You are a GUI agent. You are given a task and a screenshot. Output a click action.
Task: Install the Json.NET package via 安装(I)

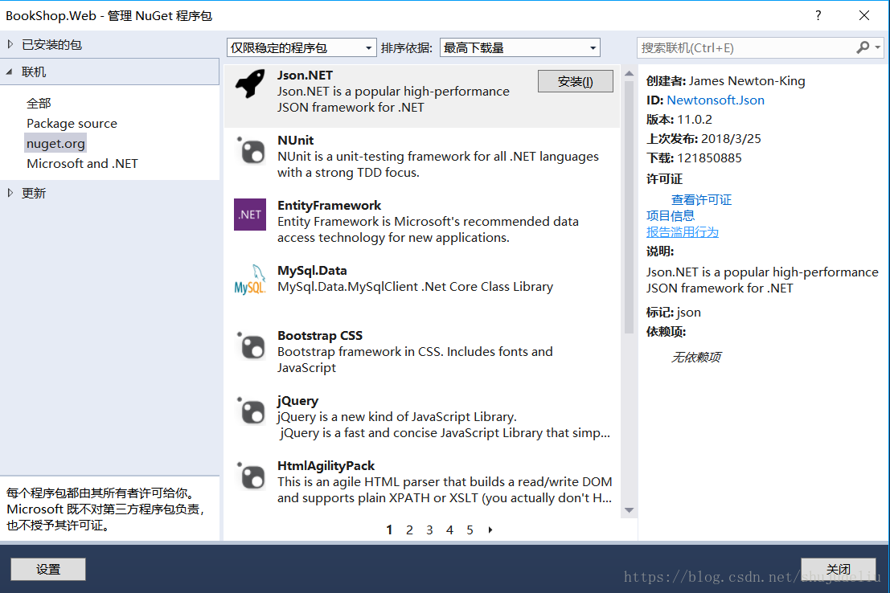[x=576, y=81]
